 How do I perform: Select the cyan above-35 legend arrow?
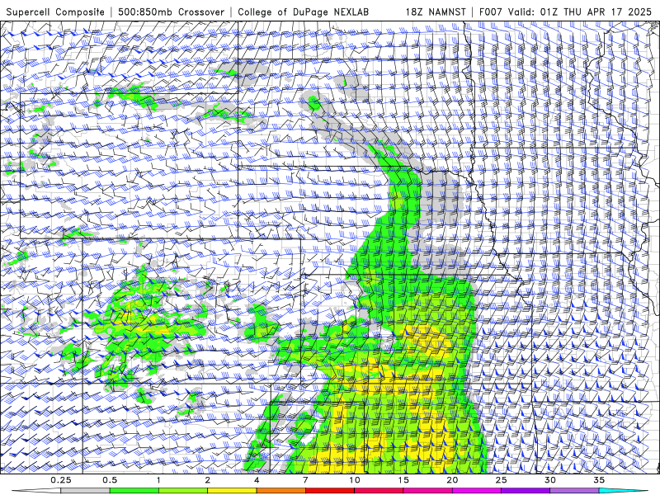tap(624, 491)
